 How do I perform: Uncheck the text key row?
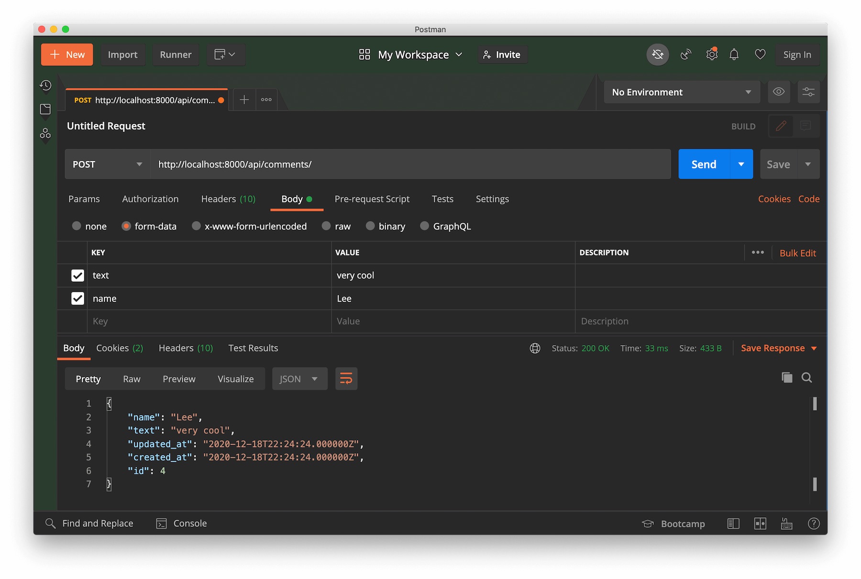click(77, 276)
